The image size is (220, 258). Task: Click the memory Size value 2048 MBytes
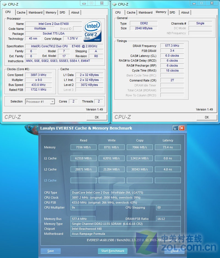[x=144, y=28]
